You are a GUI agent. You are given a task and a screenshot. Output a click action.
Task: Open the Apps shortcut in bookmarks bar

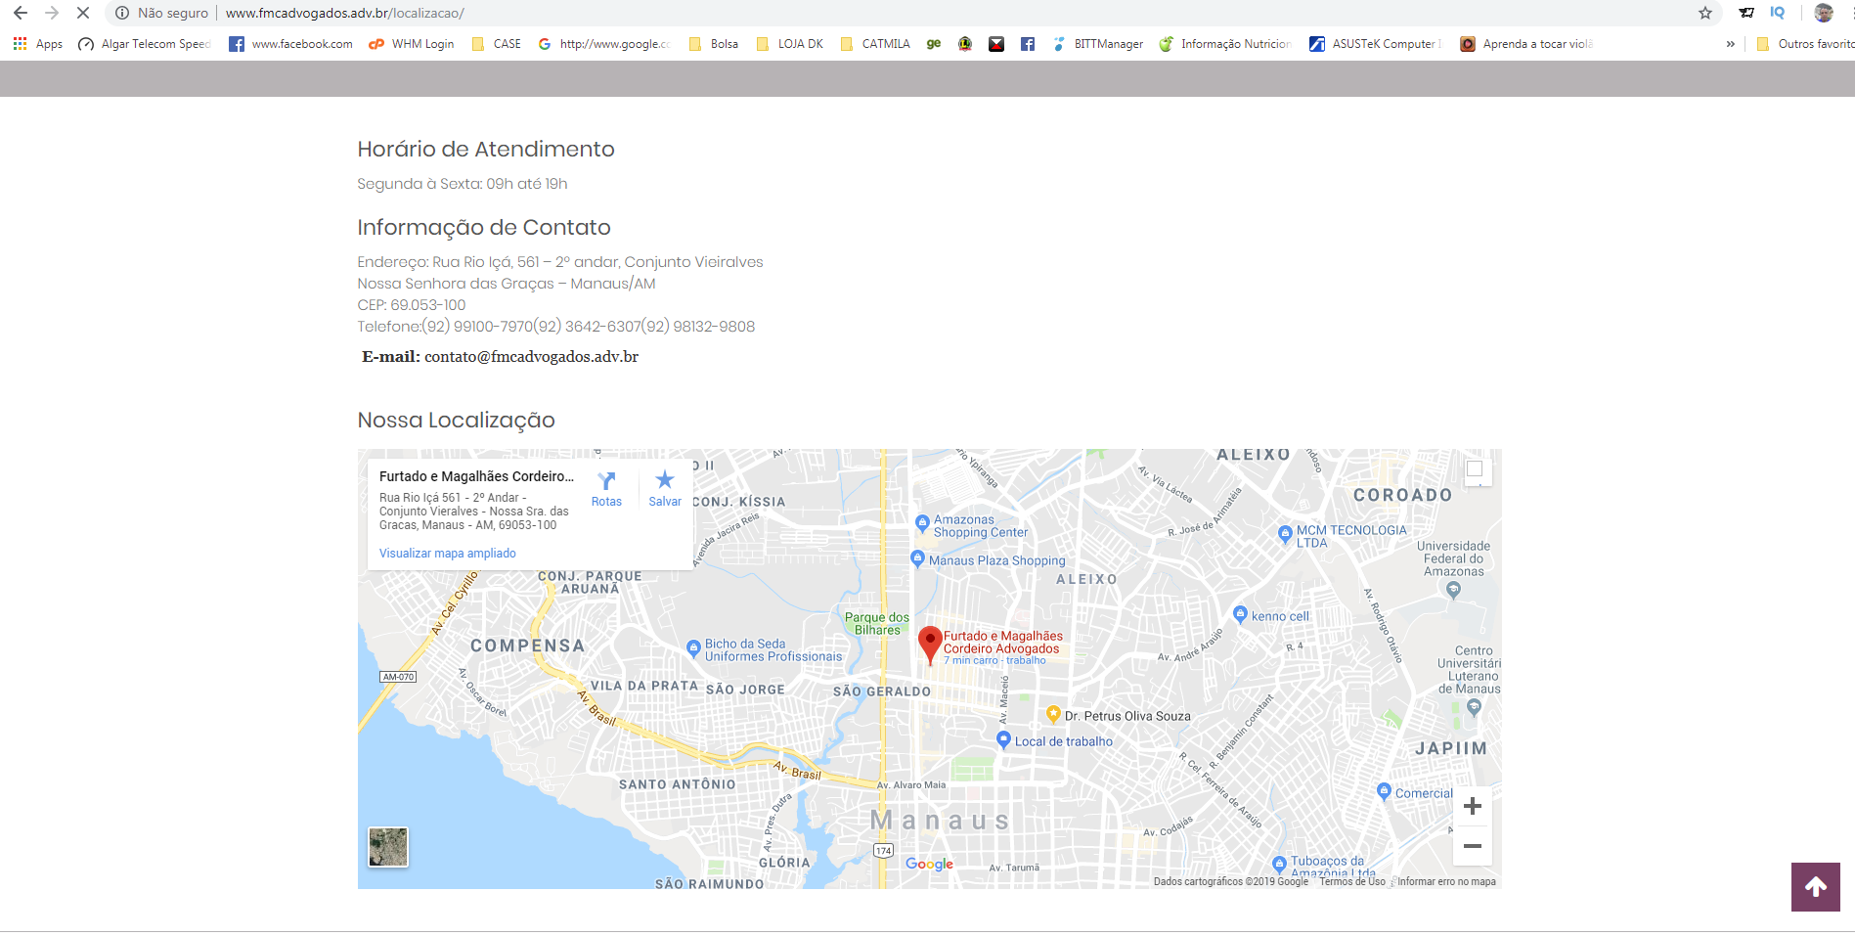(x=37, y=44)
